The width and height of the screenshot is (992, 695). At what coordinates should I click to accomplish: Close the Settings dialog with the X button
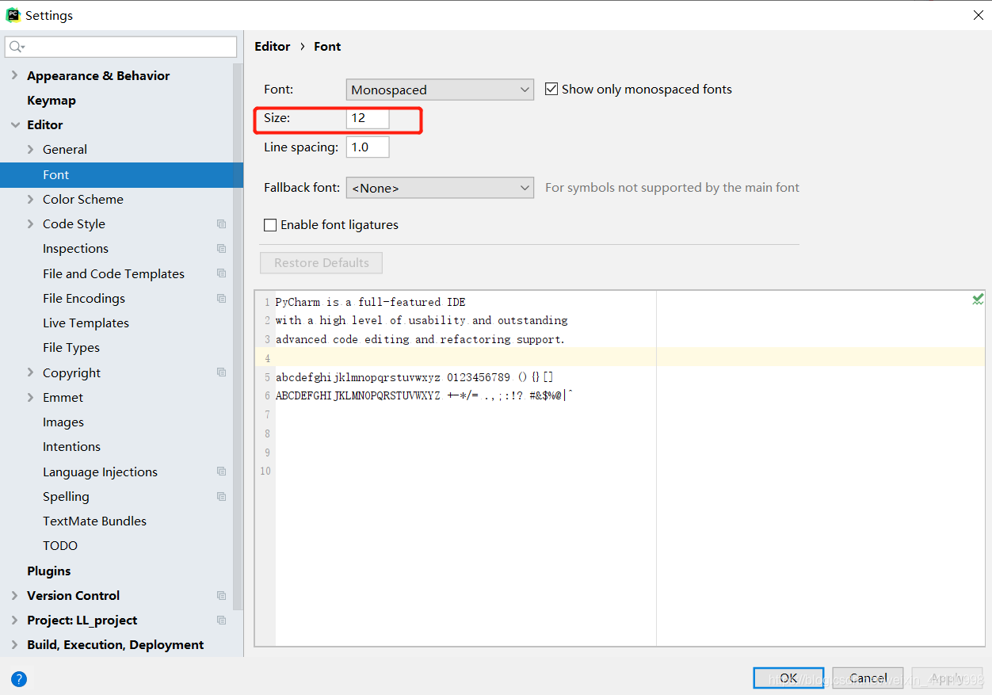click(x=978, y=15)
